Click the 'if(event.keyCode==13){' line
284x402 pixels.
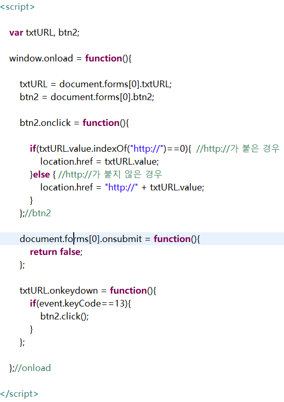[80, 303]
